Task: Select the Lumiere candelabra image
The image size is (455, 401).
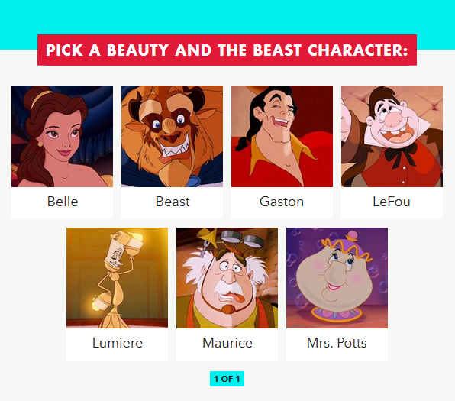Action: 118,278
